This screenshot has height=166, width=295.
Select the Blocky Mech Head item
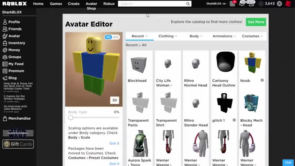(252, 109)
